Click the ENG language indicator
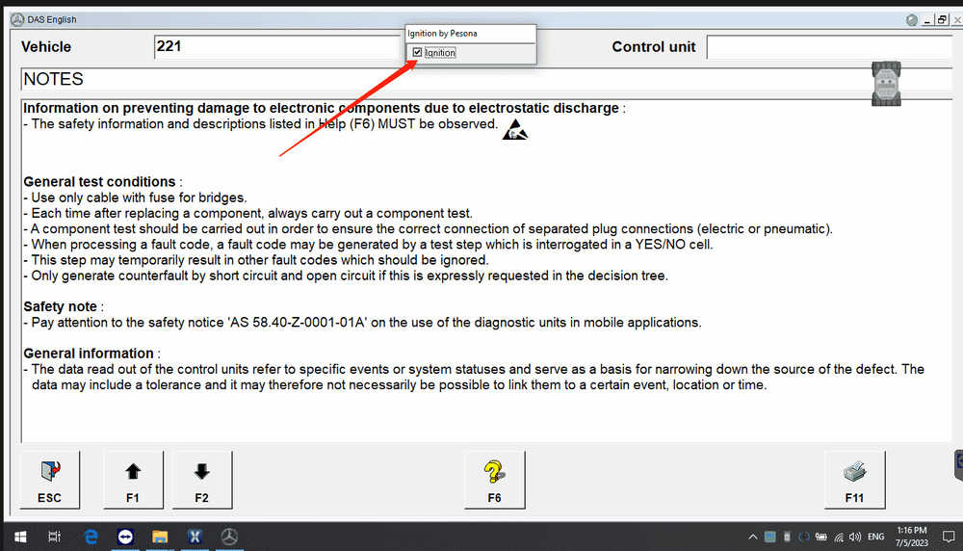 pyautogui.click(x=875, y=537)
